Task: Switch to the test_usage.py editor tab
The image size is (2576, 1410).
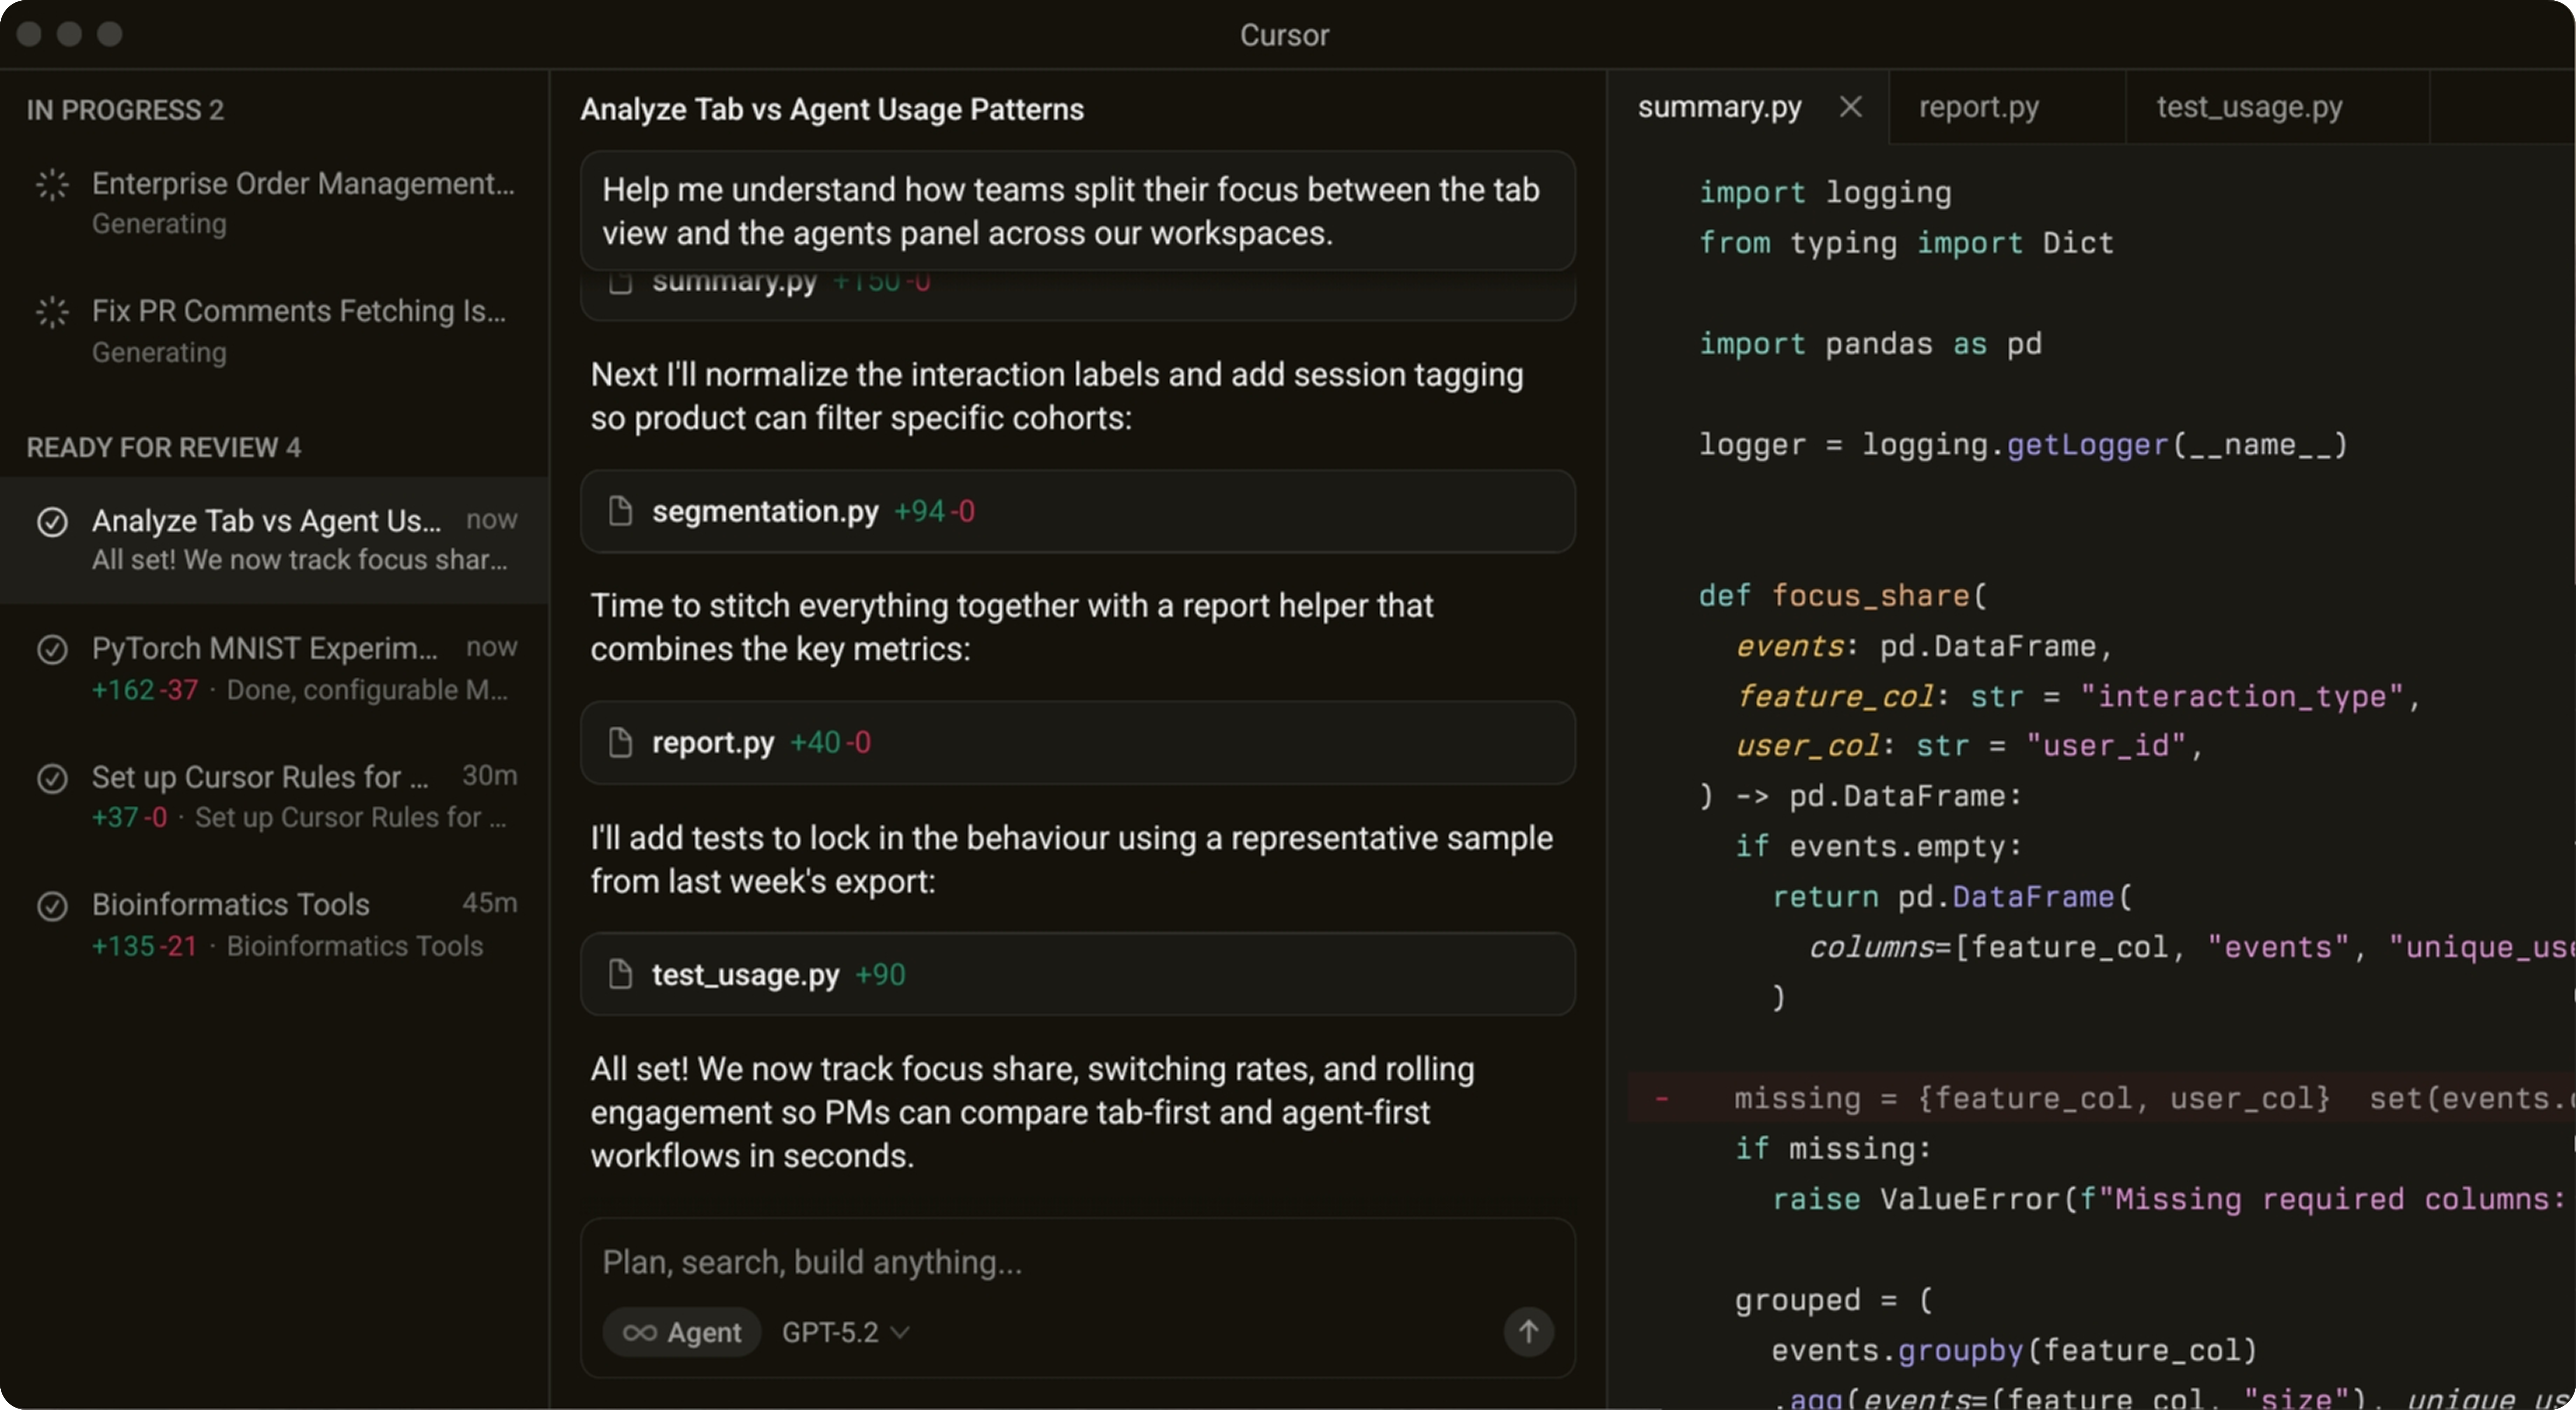Action: coord(2249,107)
